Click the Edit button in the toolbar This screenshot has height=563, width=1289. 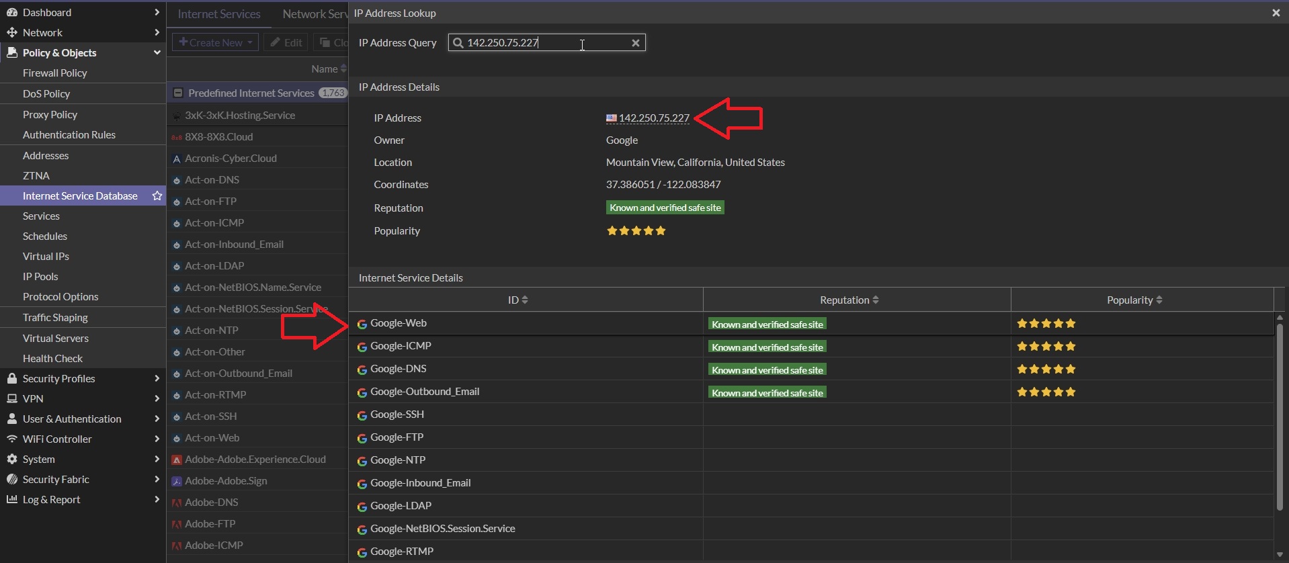click(286, 42)
